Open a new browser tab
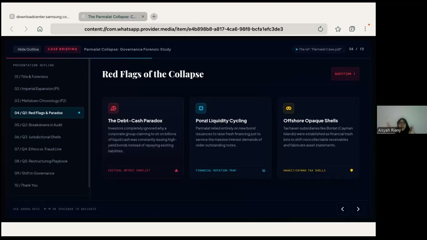The image size is (427, 240). (154, 17)
